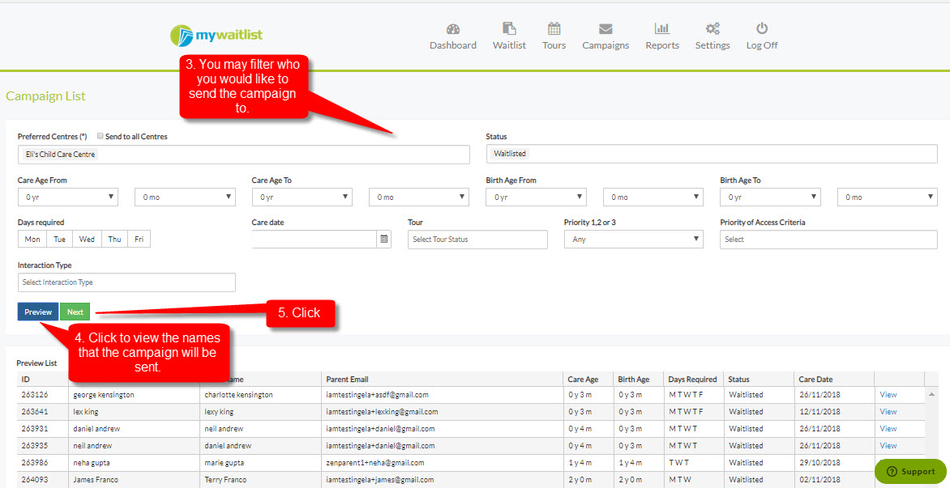Viewport: 950px width, 488px height.
Task: Click the blue Preview button
Action: click(38, 312)
